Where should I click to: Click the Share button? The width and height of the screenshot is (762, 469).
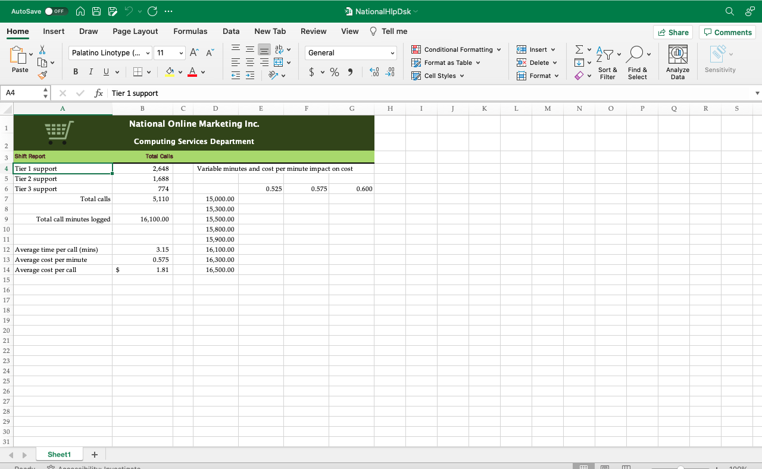(x=673, y=32)
